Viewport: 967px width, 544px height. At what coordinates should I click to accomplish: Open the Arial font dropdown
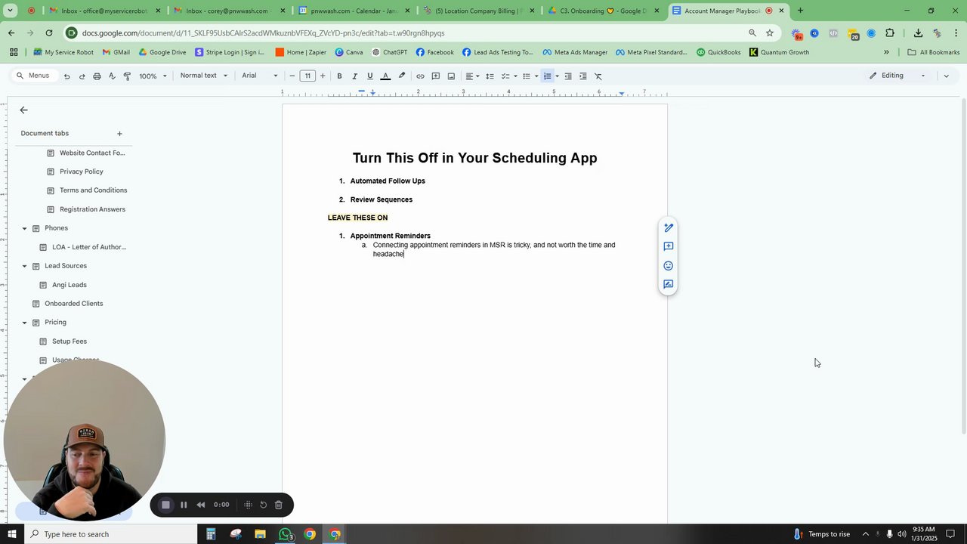[x=259, y=76]
